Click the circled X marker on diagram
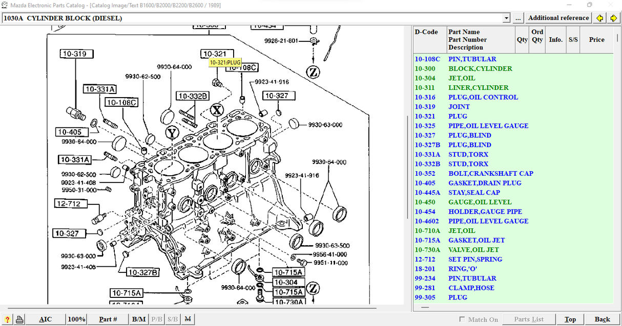This screenshot has height=326, width=622. point(217,110)
